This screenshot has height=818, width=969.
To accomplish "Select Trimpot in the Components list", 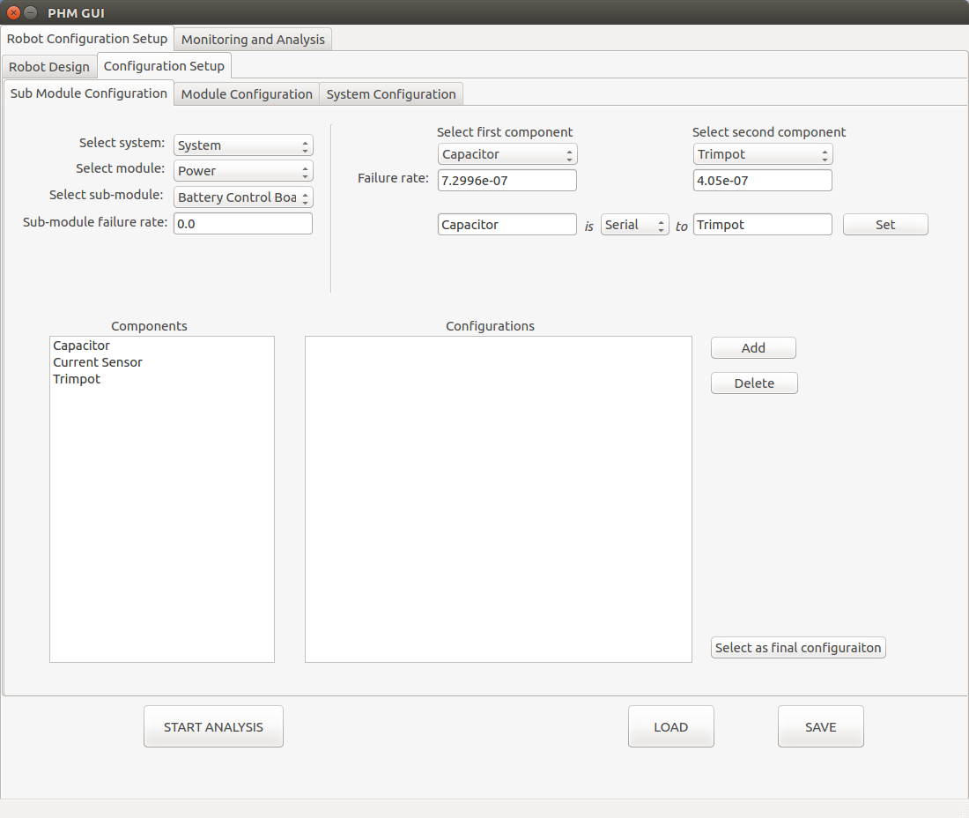I will click(162, 379).
